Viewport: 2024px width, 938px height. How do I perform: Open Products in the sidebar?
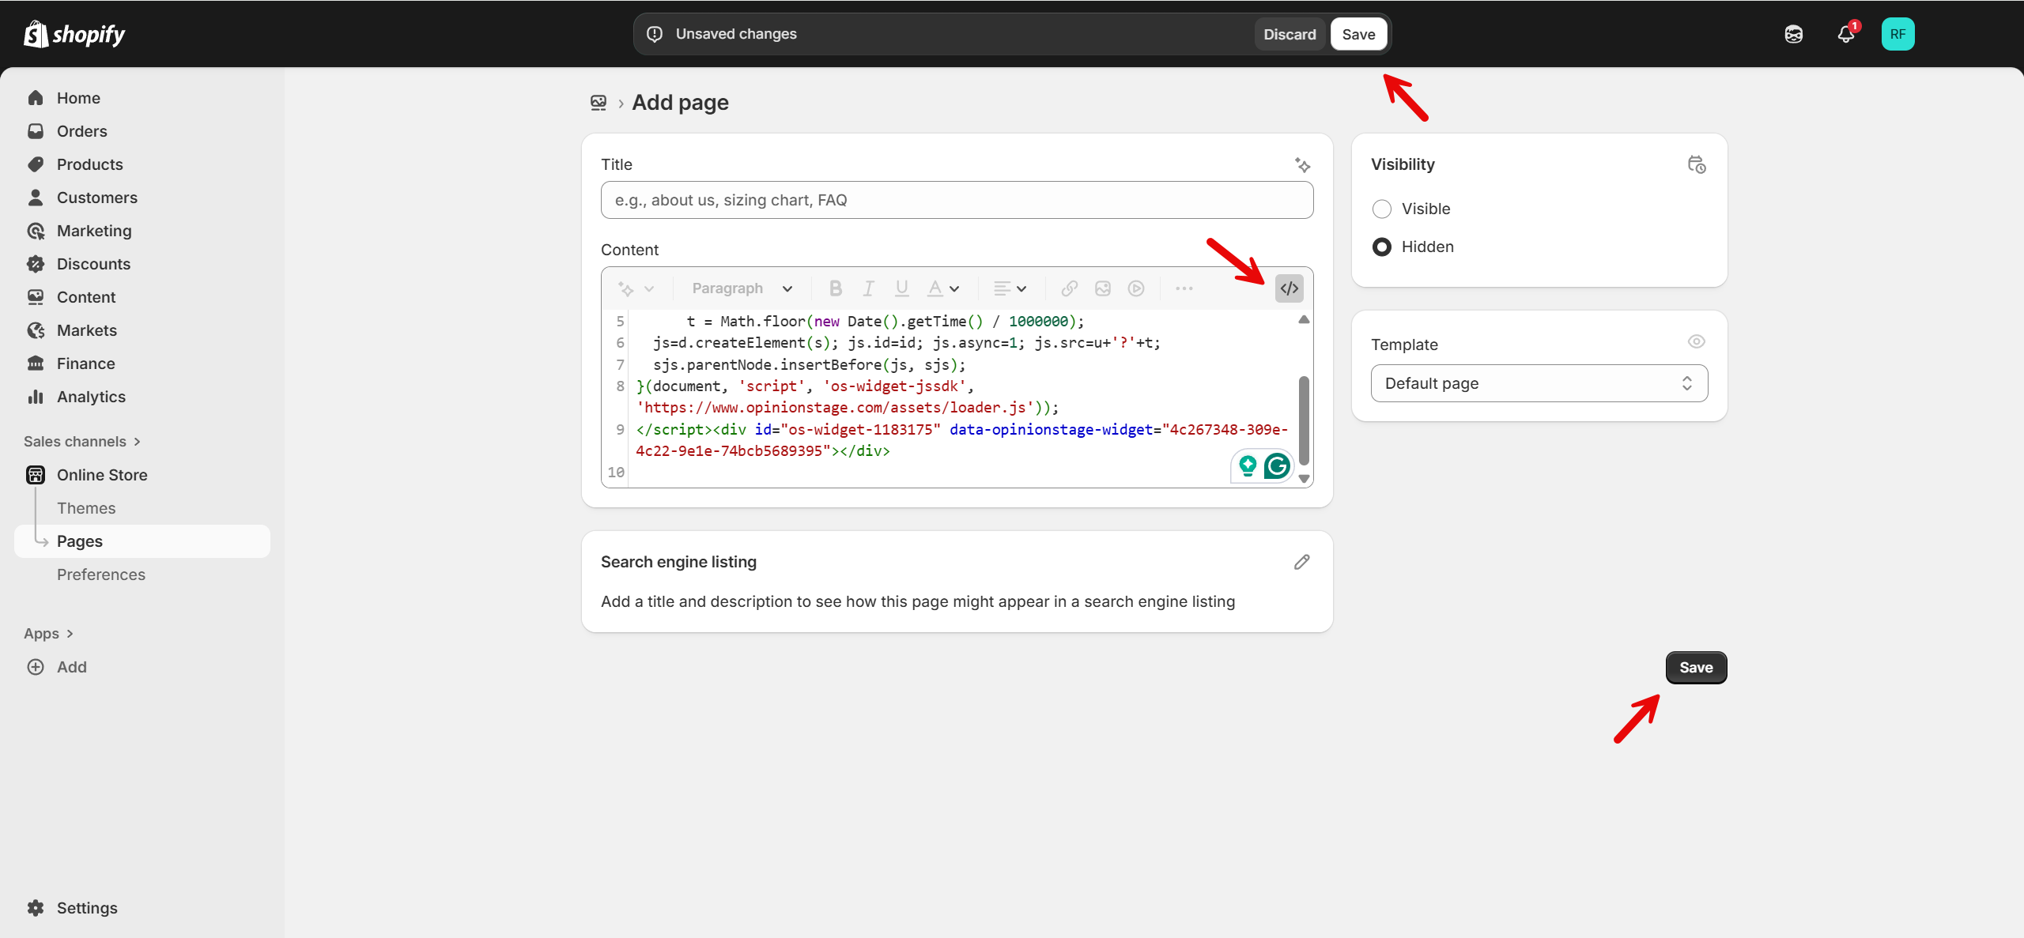click(142, 164)
